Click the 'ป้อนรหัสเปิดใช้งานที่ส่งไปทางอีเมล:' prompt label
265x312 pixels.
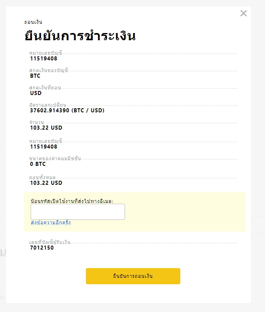click(x=72, y=201)
